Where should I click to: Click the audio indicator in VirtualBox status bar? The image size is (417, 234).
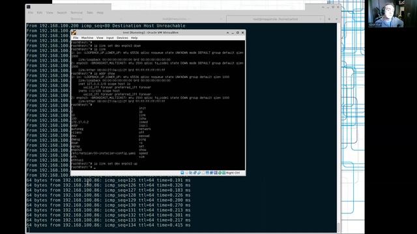(190, 173)
